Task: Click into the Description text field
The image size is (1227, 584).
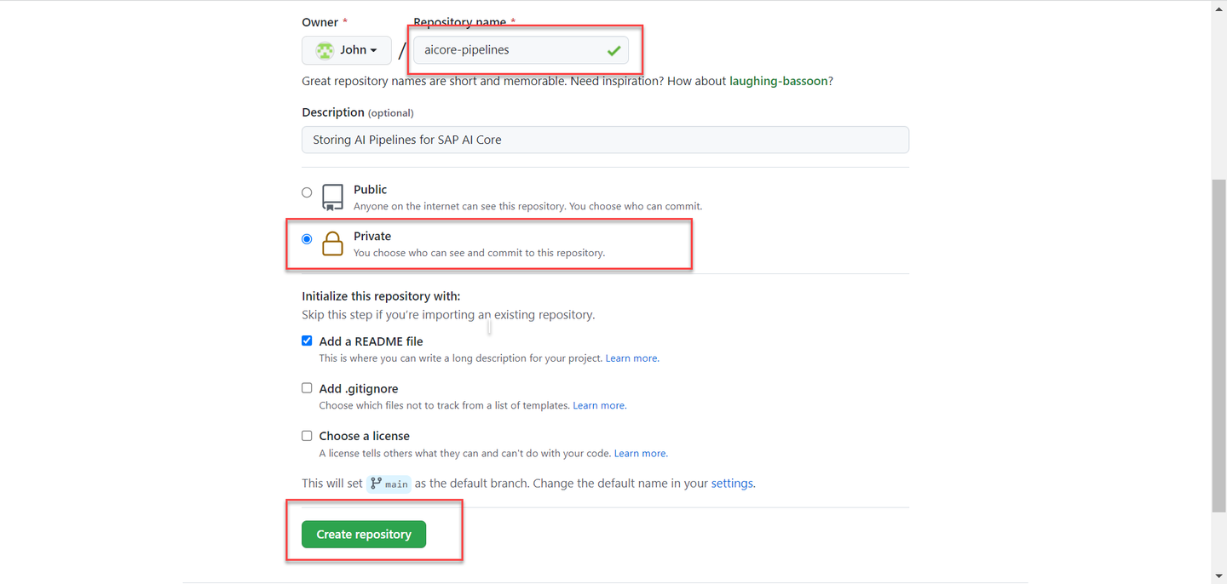Action: tap(605, 140)
